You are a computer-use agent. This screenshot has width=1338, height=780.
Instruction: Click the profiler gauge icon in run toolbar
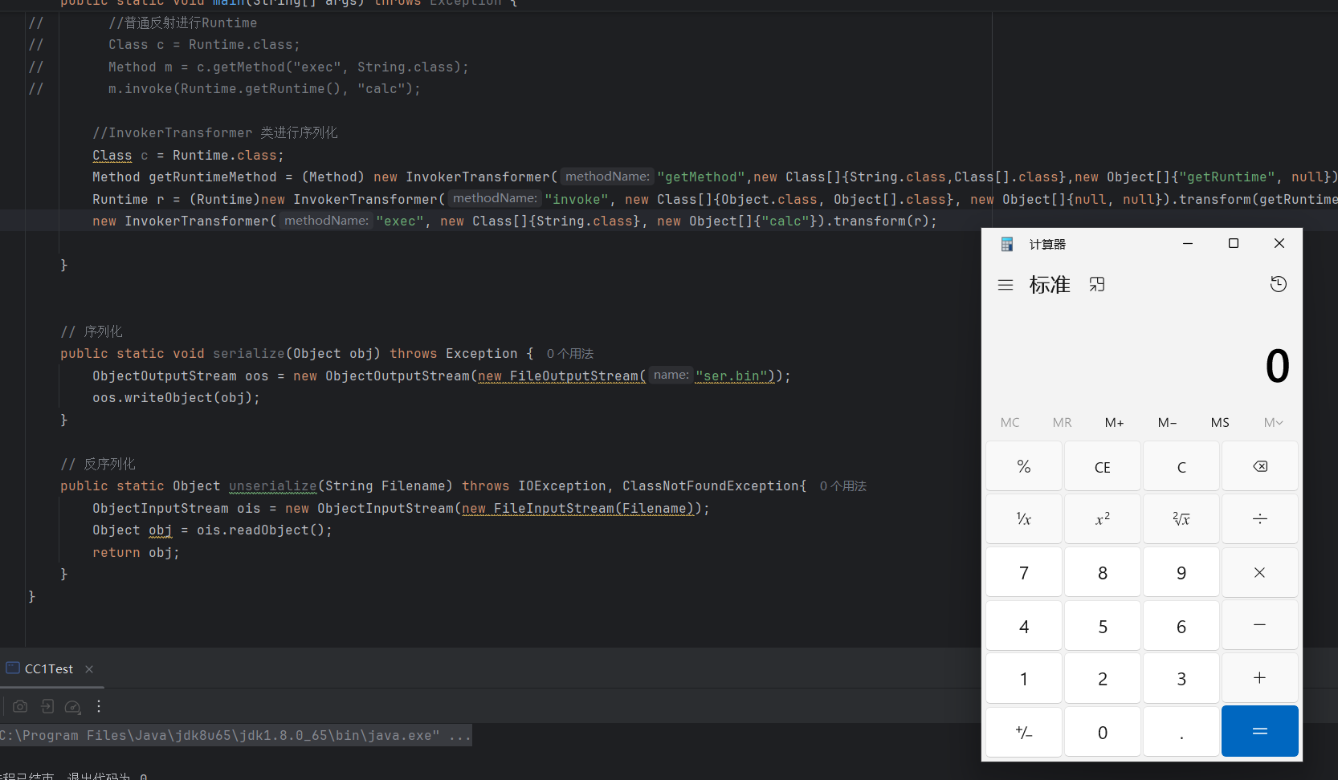(x=73, y=706)
